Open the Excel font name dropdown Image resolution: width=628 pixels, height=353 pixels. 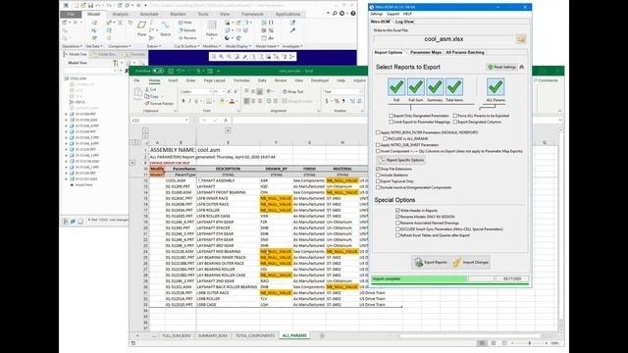[x=210, y=91]
